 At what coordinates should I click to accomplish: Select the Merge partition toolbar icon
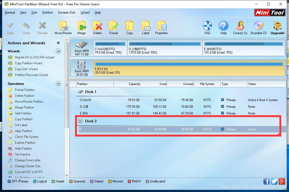click(81, 26)
